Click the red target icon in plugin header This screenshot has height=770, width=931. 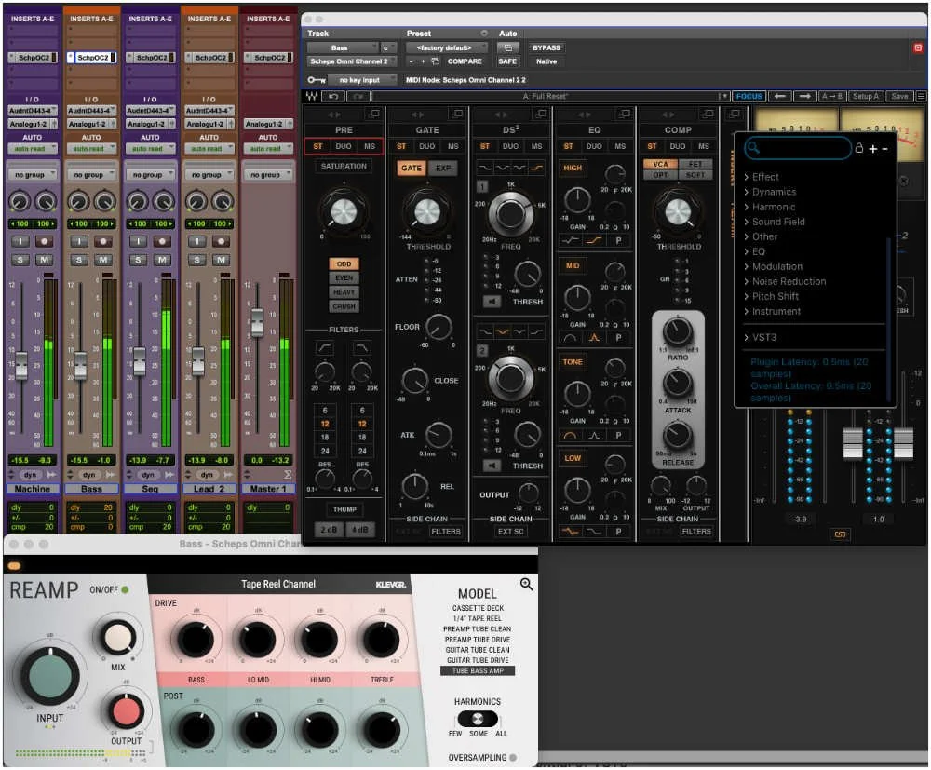coord(918,47)
